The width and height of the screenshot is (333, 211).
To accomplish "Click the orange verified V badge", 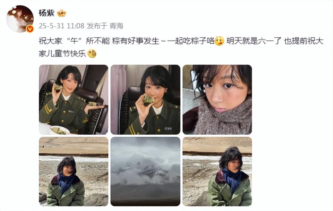I will (30, 29).
